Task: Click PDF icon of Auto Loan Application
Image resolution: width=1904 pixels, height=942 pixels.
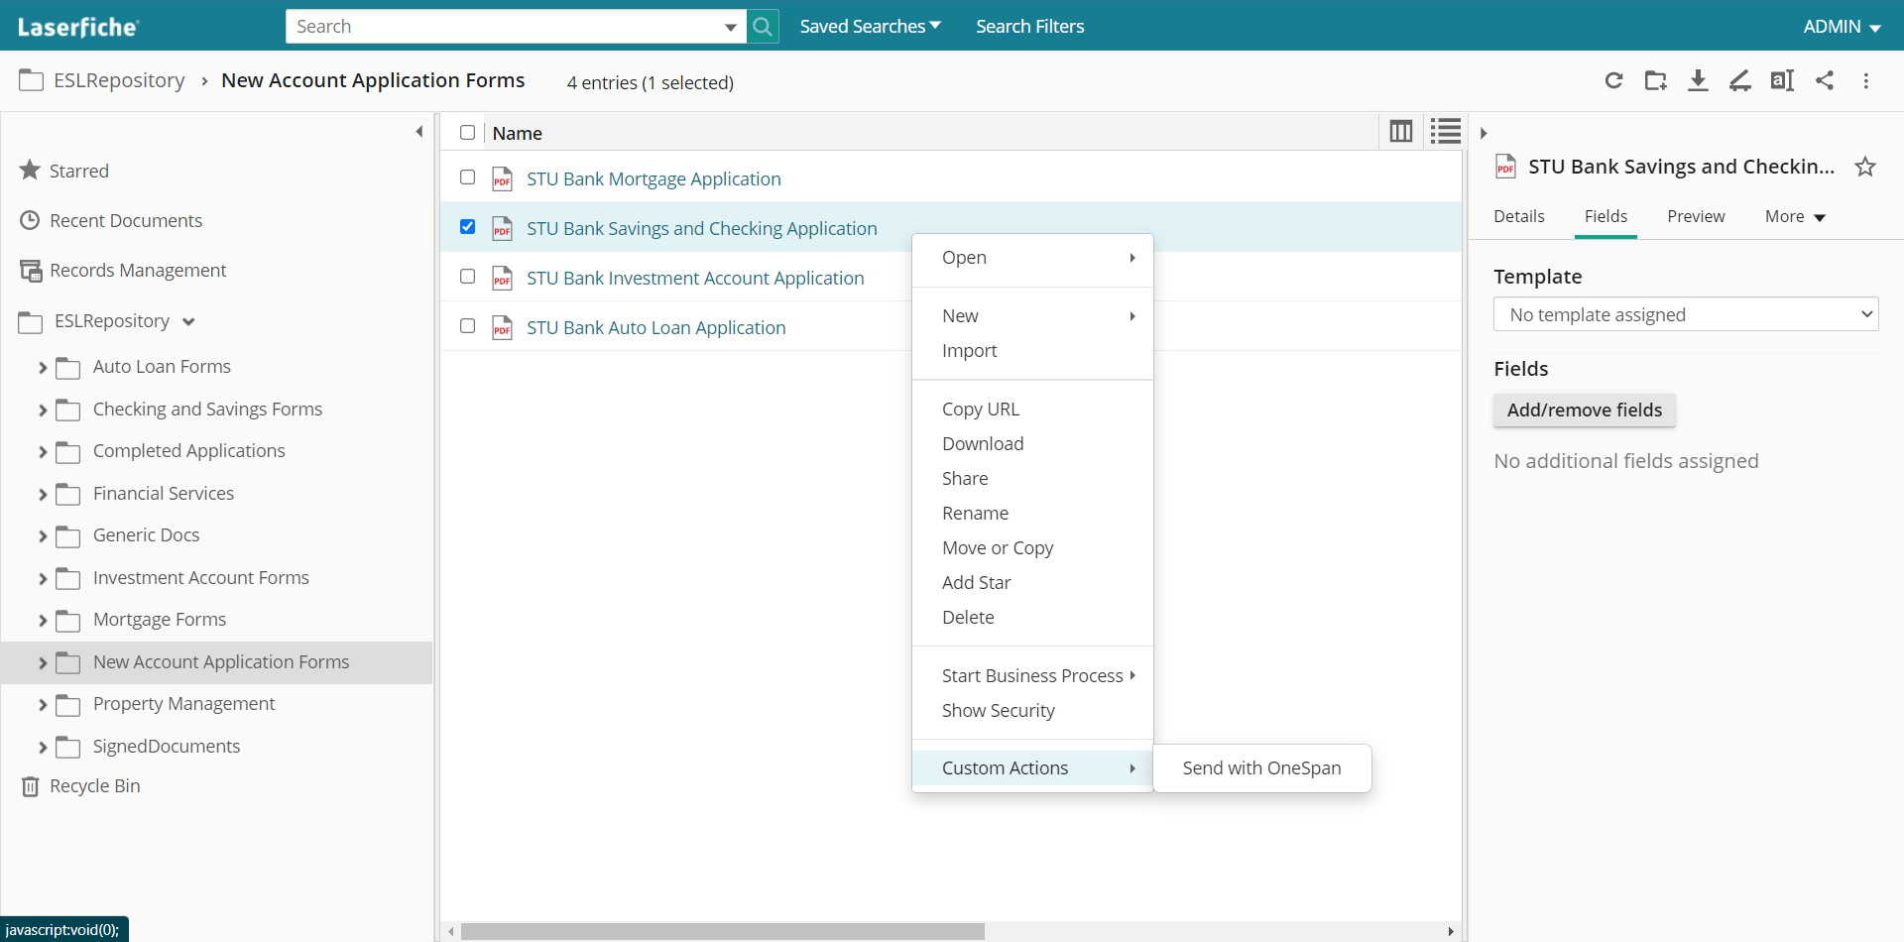Action: pos(503,327)
